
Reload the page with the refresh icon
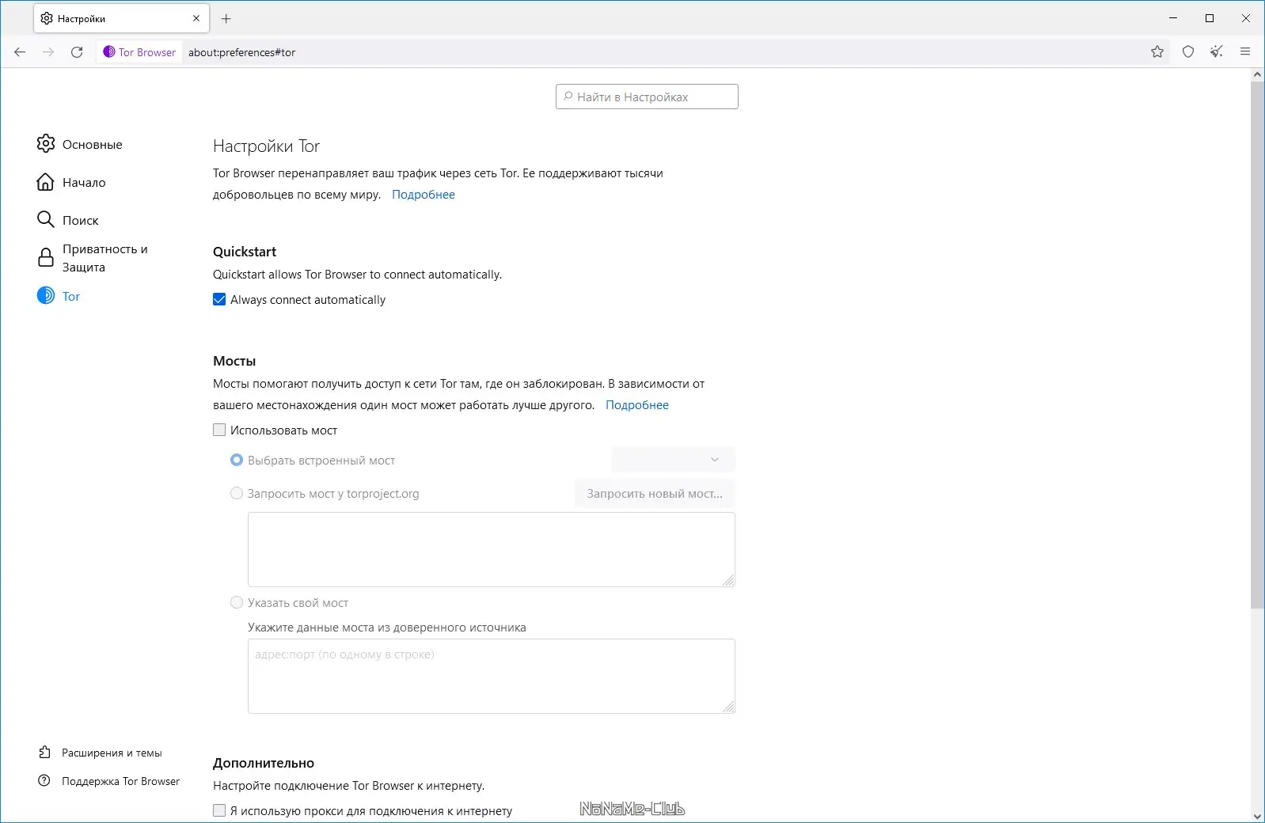click(x=77, y=52)
